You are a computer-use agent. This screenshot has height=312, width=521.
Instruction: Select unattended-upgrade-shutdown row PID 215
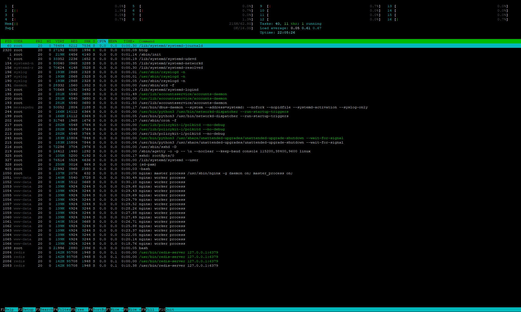[260, 142]
